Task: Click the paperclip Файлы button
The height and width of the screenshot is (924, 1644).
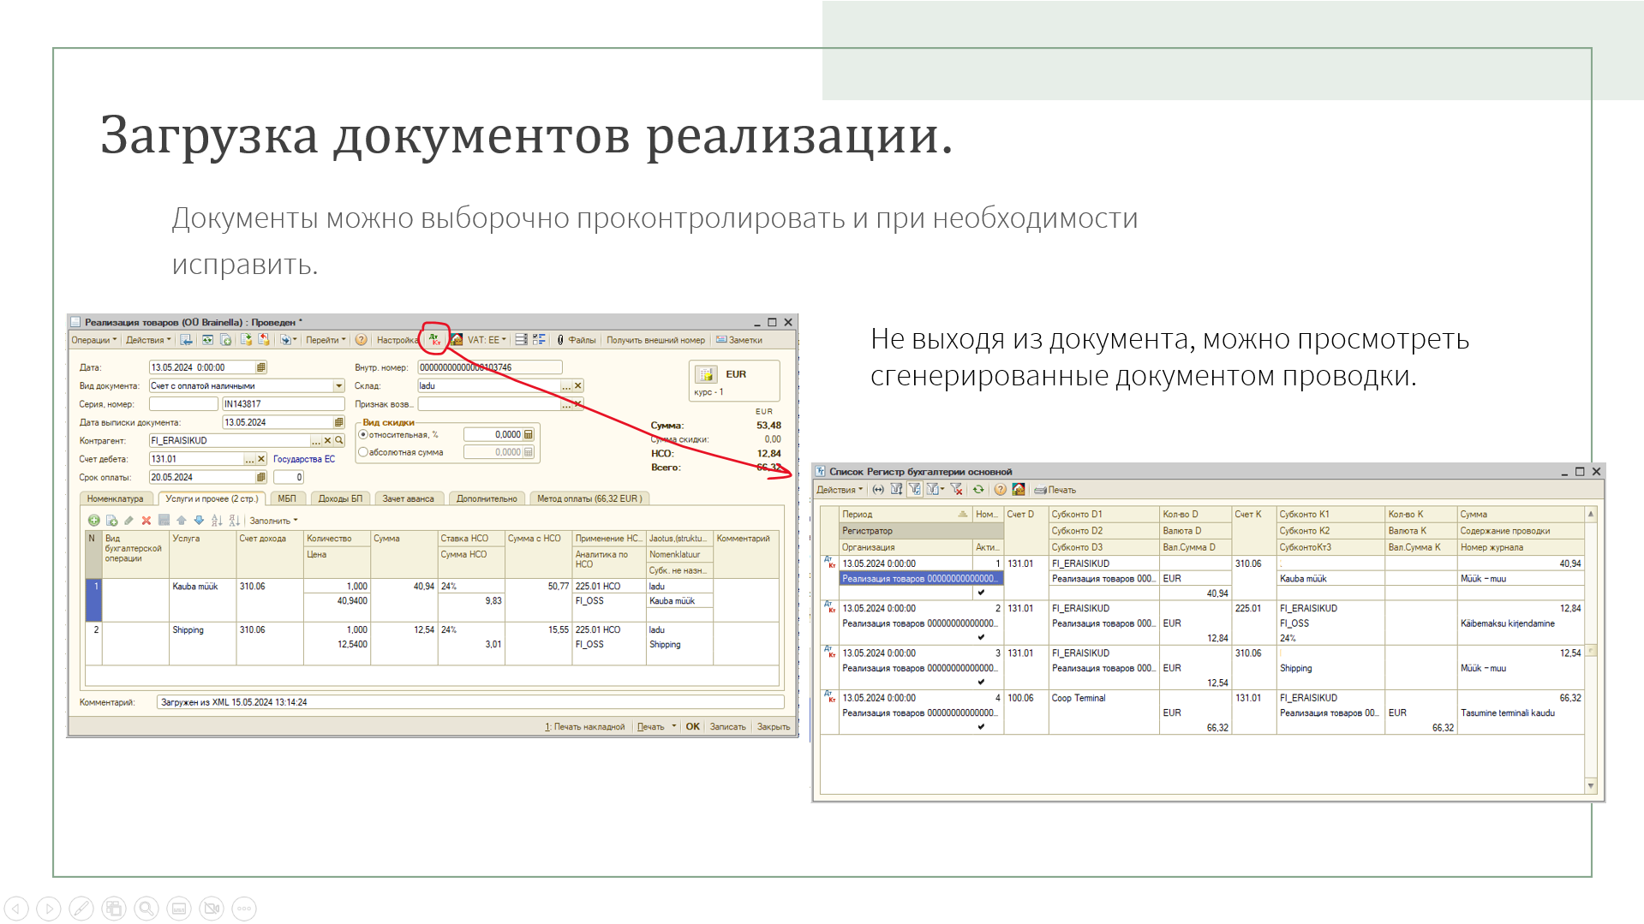Action: [x=577, y=340]
